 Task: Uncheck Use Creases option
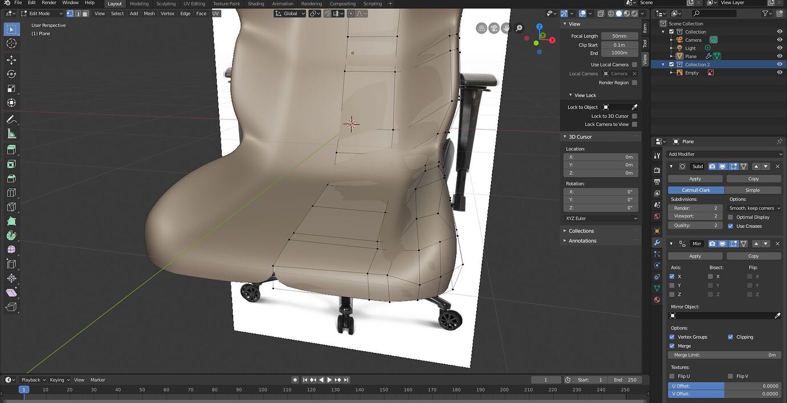pyautogui.click(x=731, y=226)
